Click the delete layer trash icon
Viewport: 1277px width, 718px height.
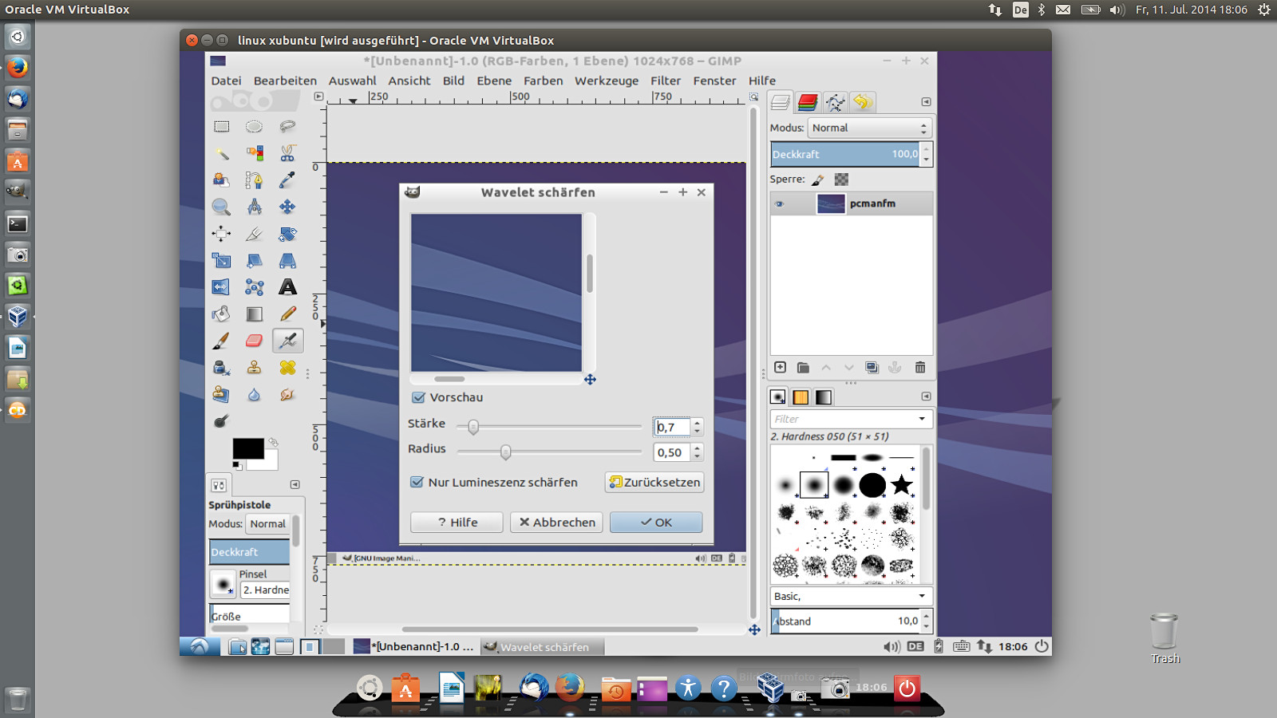tap(919, 368)
